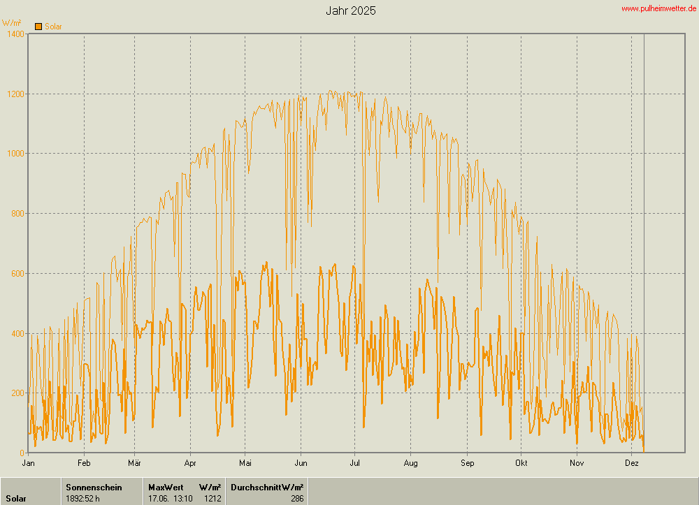Select the 1000 tick on the y-axis
Image resolution: width=699 pixels, height=505 pixels.
pyautogui.click(x=14, y=154)
